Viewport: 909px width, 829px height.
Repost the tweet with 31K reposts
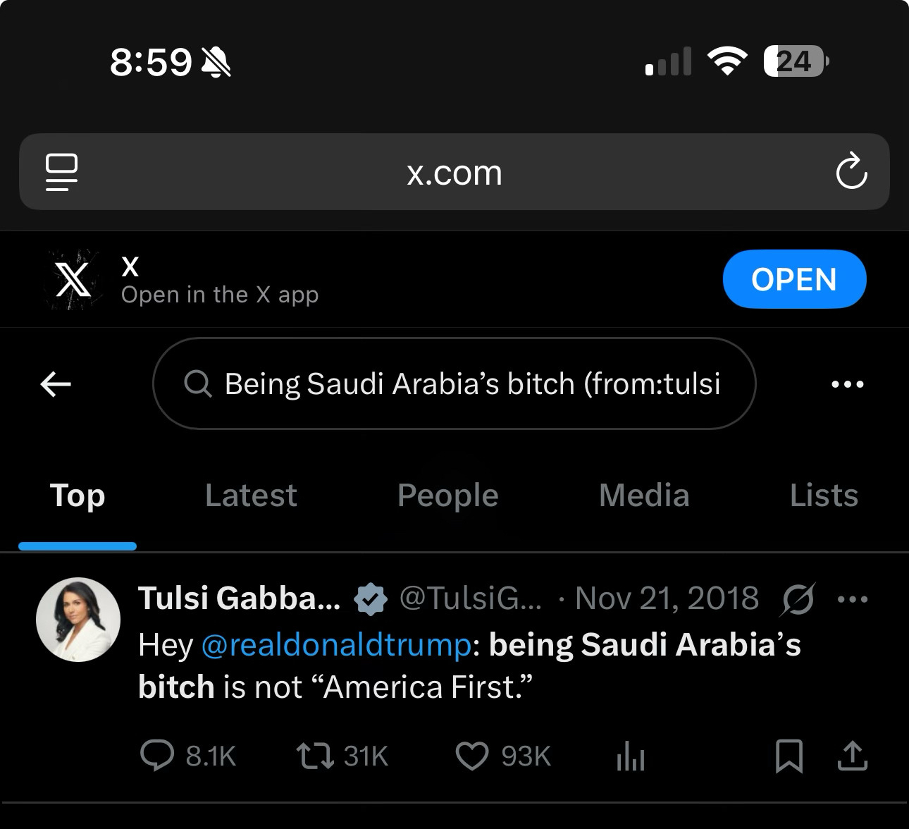tap(315, 756)
